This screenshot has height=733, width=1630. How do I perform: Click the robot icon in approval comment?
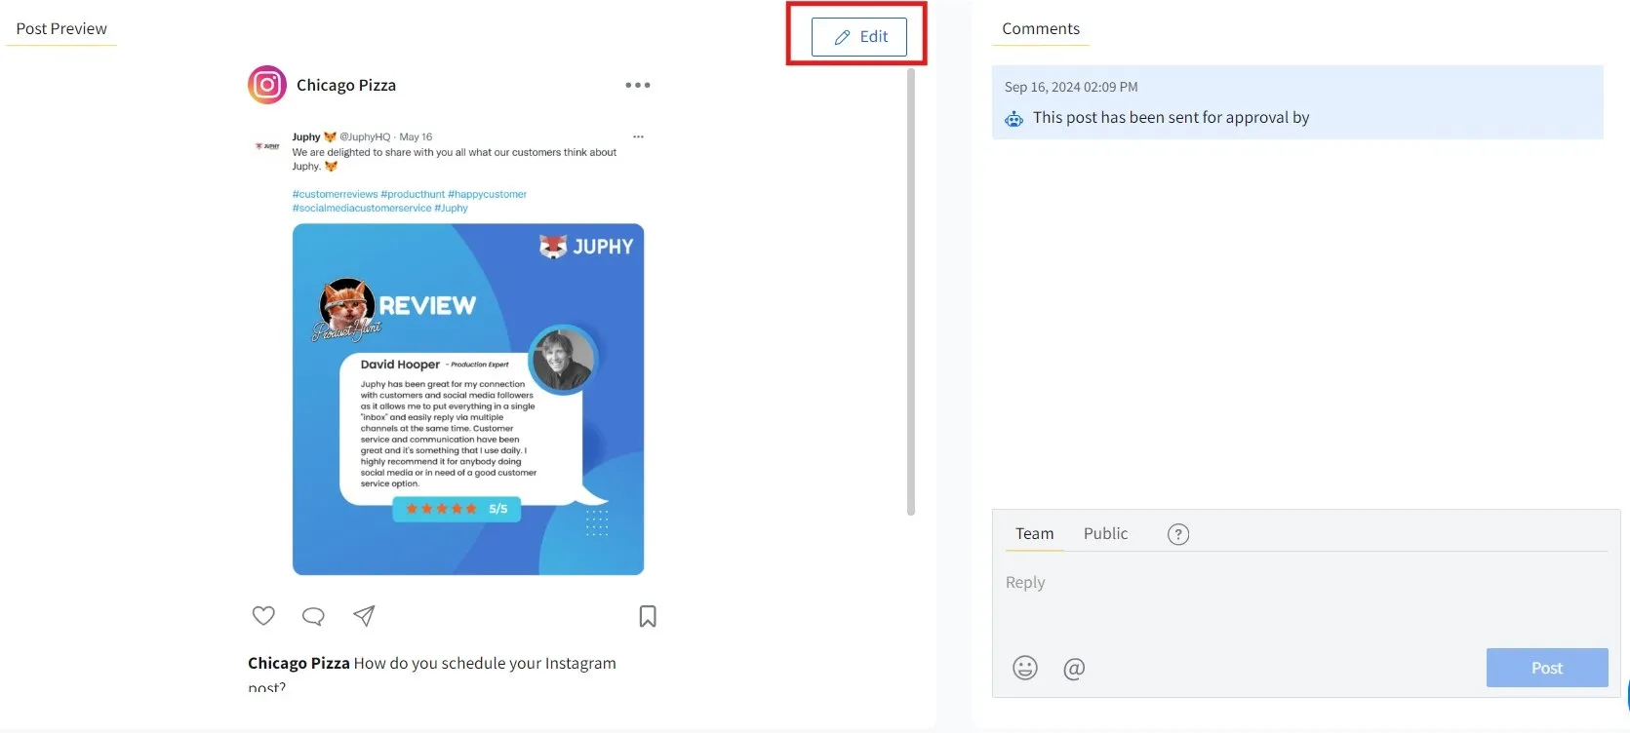(1014, 119)
